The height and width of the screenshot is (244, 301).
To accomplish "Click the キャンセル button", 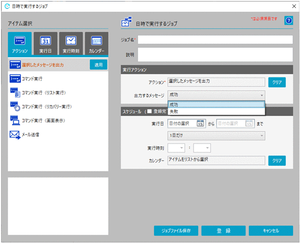I will (271, 231).
